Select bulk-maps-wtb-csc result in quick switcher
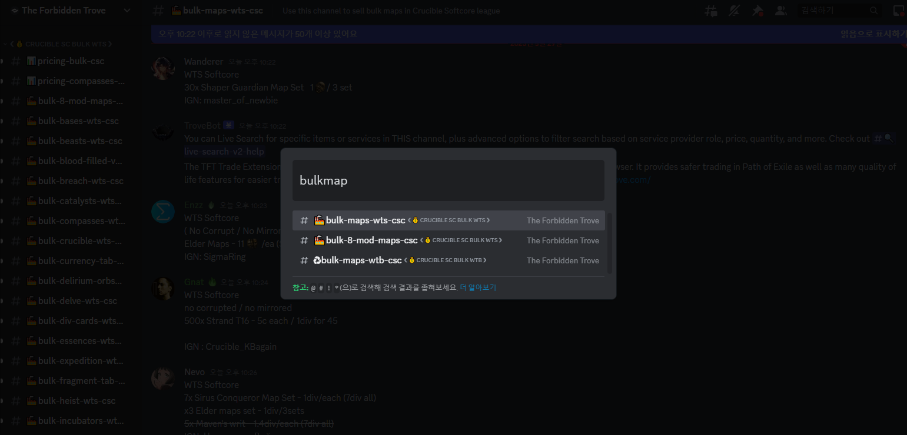 (x=449, y=260)
